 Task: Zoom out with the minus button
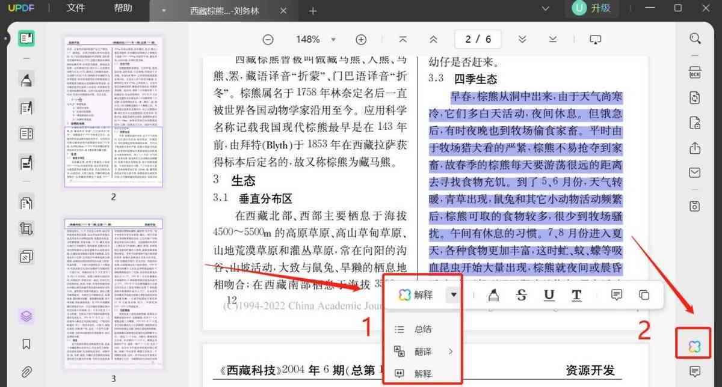pos(268,39)
